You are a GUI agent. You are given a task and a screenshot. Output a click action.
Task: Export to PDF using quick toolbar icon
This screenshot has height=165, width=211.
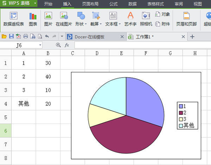tap(18, 36)
